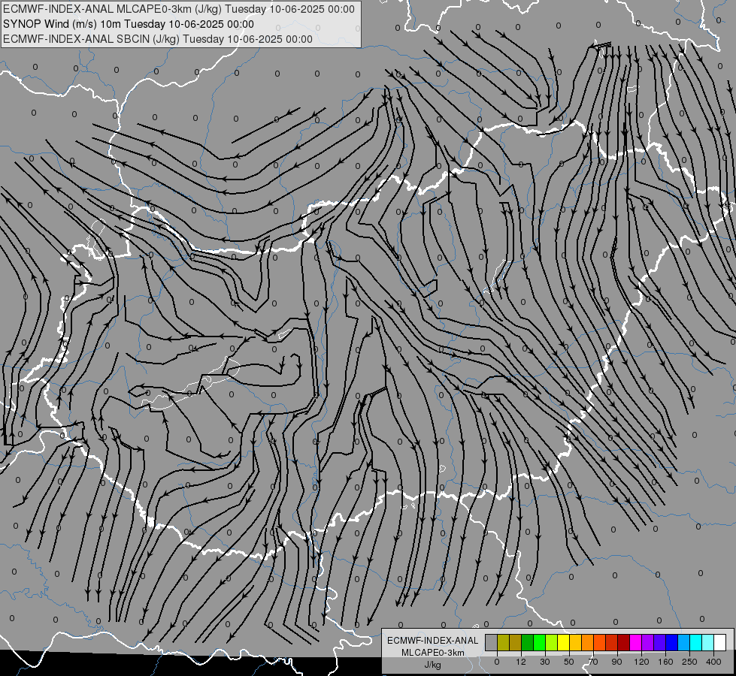Click the legend value 250
This screenshot has width=736, height=676.
(x=689, y=662)
